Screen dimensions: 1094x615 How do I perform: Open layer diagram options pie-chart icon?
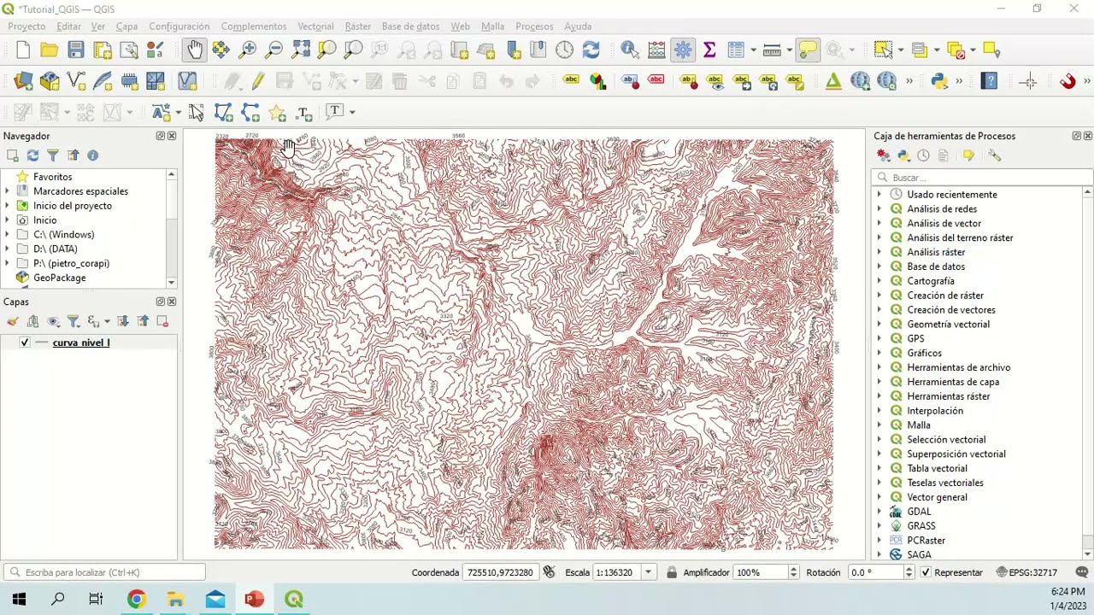click(597, 82)
